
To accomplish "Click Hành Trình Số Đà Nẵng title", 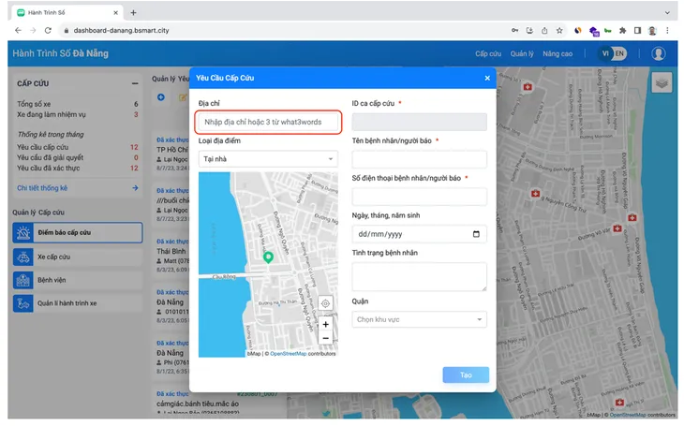I will coord(60,53).
